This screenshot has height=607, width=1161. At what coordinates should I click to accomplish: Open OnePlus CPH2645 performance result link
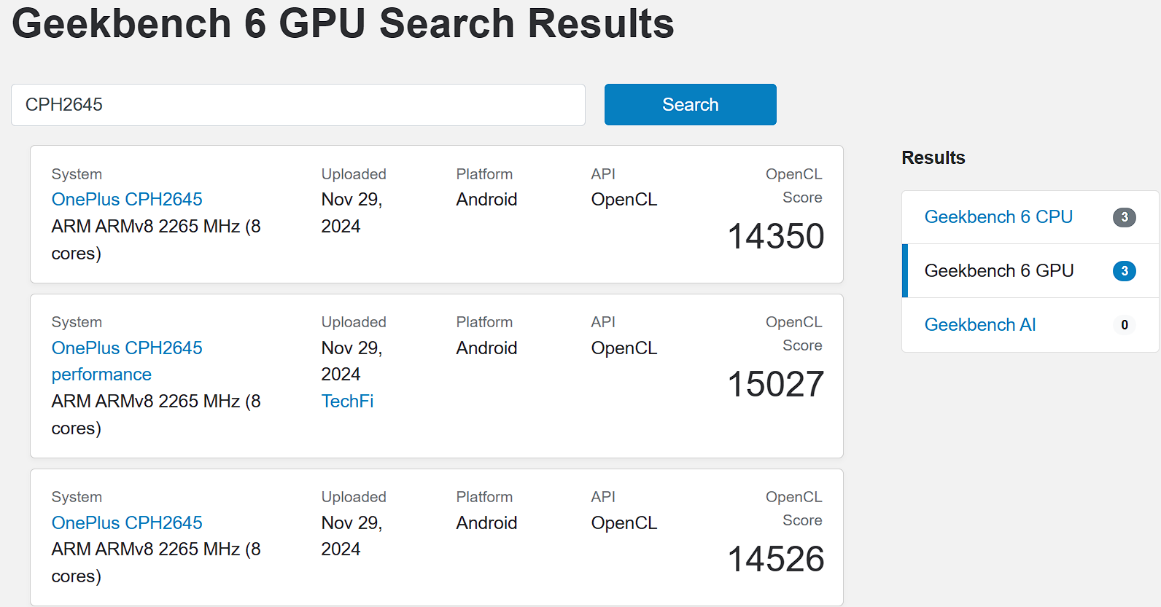127,361
